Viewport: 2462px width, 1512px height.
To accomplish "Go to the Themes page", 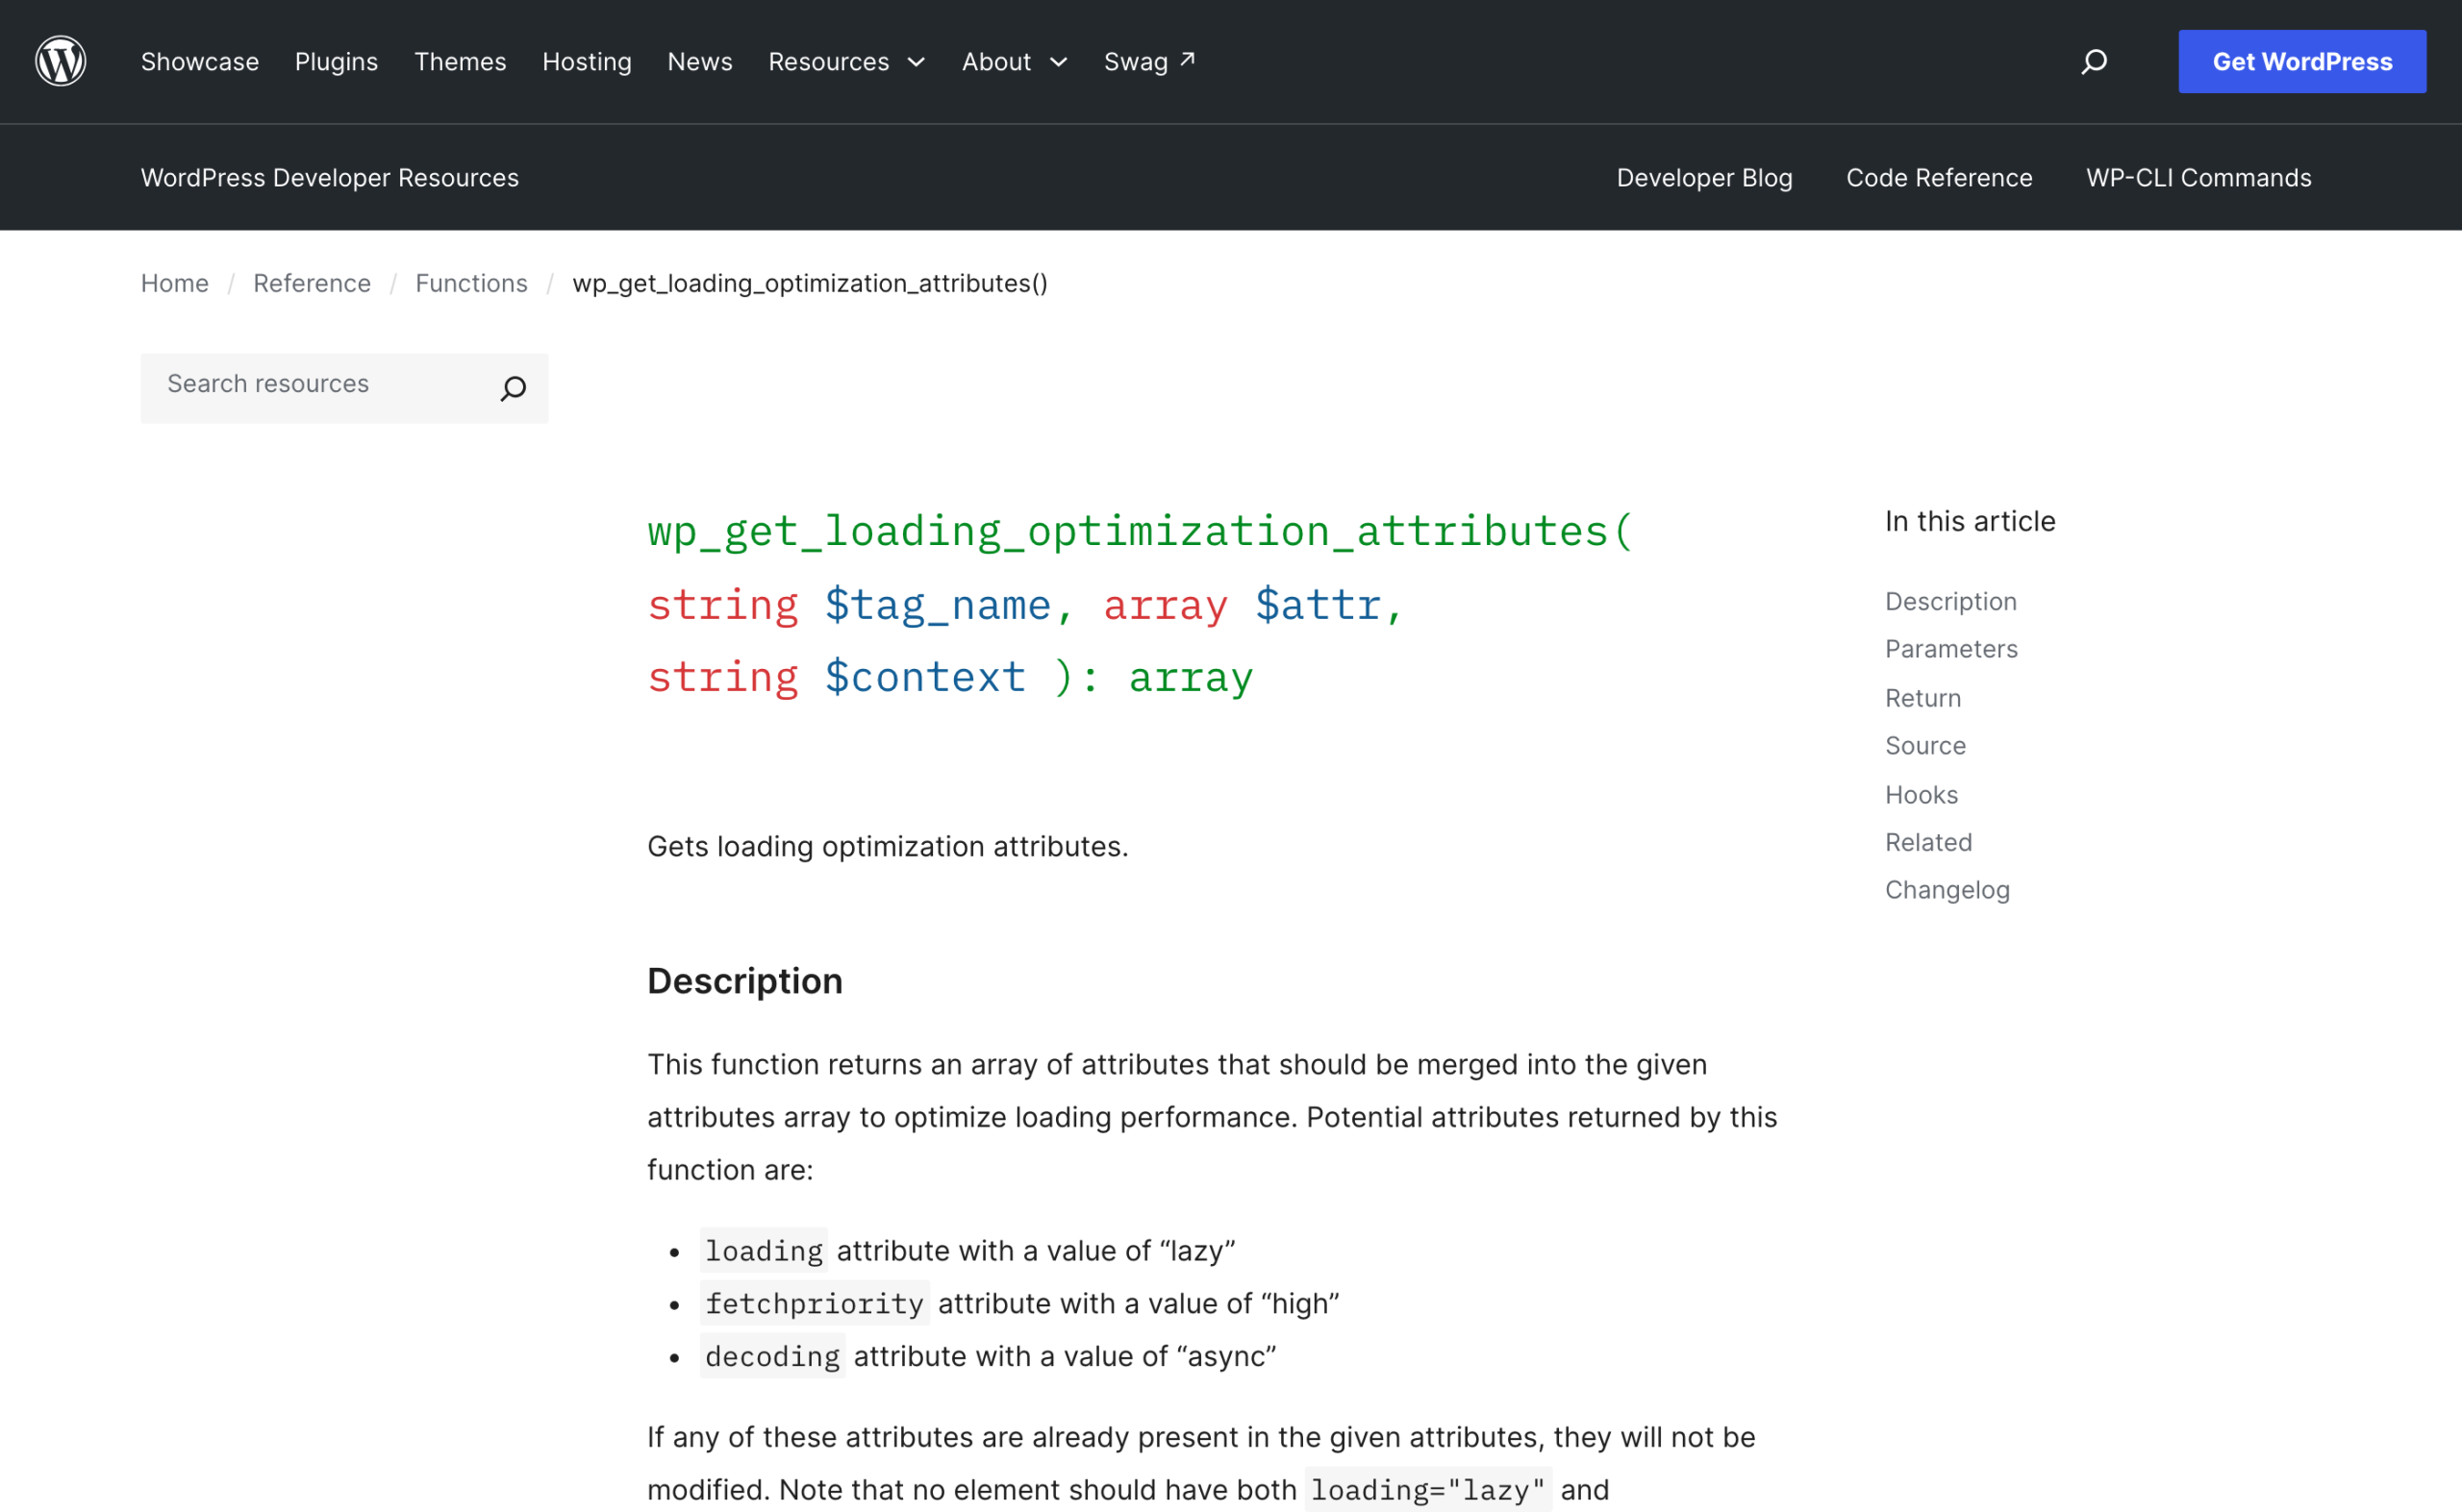I will click(x=461, y=62).
